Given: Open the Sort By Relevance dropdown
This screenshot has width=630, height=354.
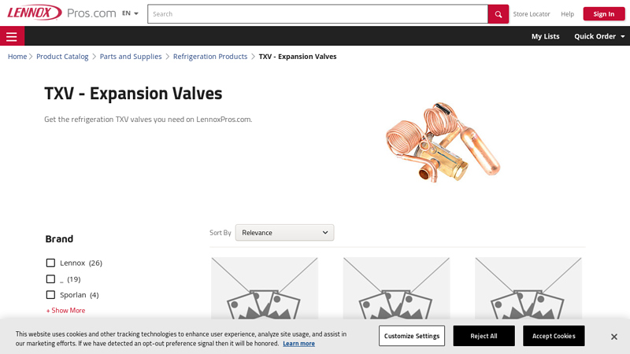Looking at the screenshot, I should pos(284,233).
